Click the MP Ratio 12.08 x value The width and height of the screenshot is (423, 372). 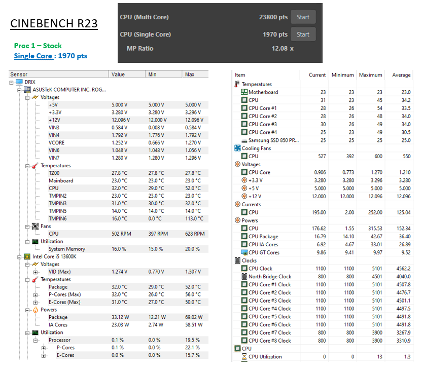(x=283, y=49)
